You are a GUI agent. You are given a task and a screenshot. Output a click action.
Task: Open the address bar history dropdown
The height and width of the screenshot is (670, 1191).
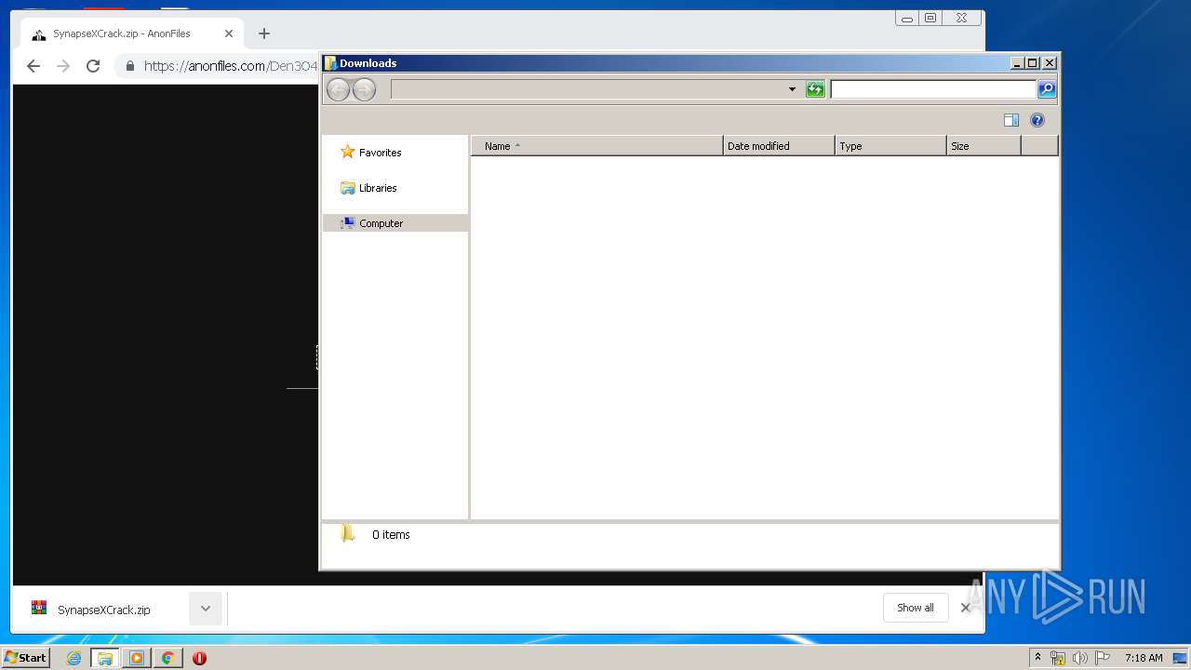click(x=792, y=89)
